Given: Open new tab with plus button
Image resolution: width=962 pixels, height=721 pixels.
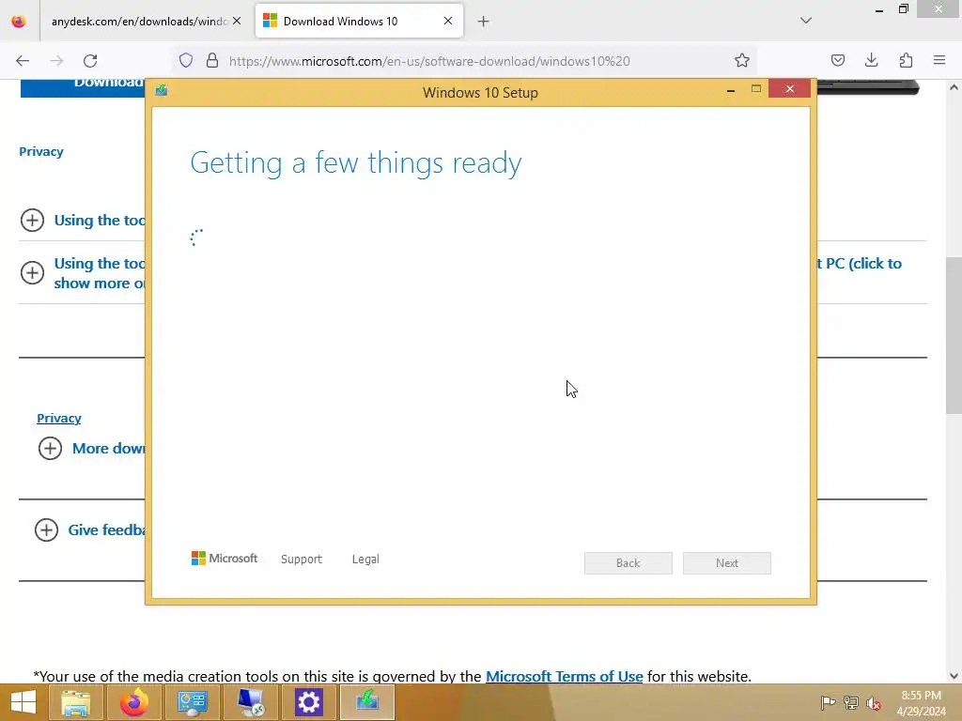Looking at the screenshot, I should 484,22.
